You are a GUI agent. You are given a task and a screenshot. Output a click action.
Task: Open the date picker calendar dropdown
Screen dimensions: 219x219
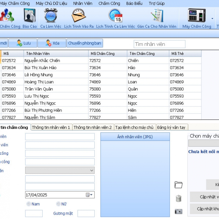tap(89, 195)
